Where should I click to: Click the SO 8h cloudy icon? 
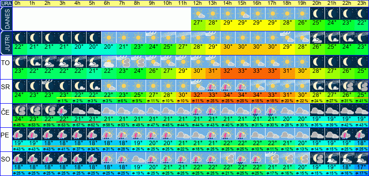tap(139, 158)
